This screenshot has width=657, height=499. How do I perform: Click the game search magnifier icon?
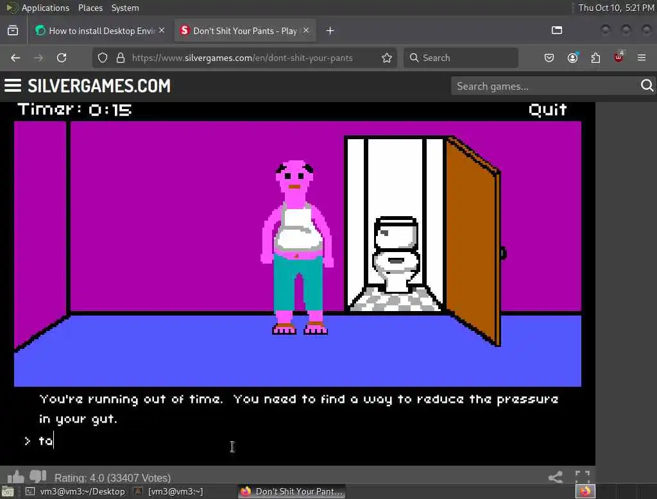(647, 86)
